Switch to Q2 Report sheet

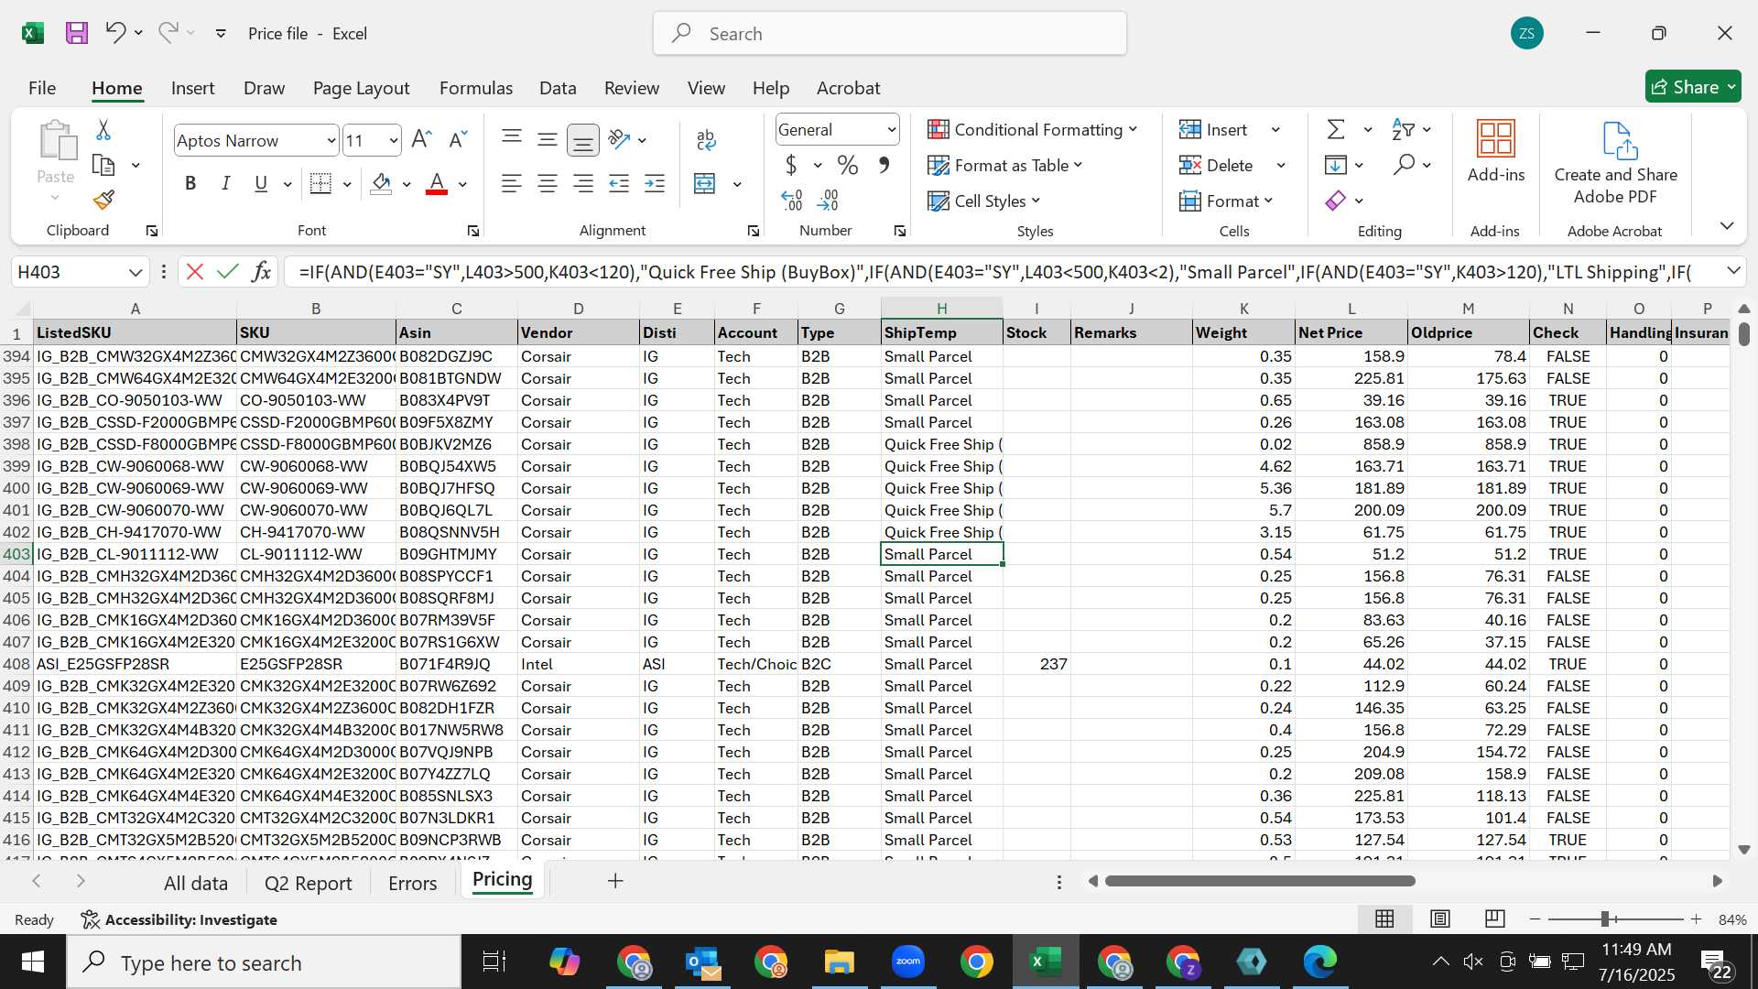pyautogui.click(x=308, y=883)
